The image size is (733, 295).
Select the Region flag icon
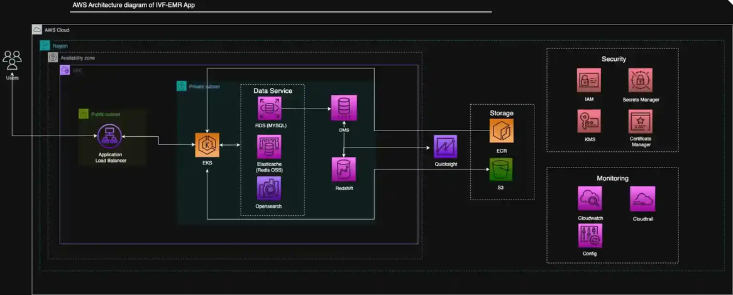pos(45,46)
